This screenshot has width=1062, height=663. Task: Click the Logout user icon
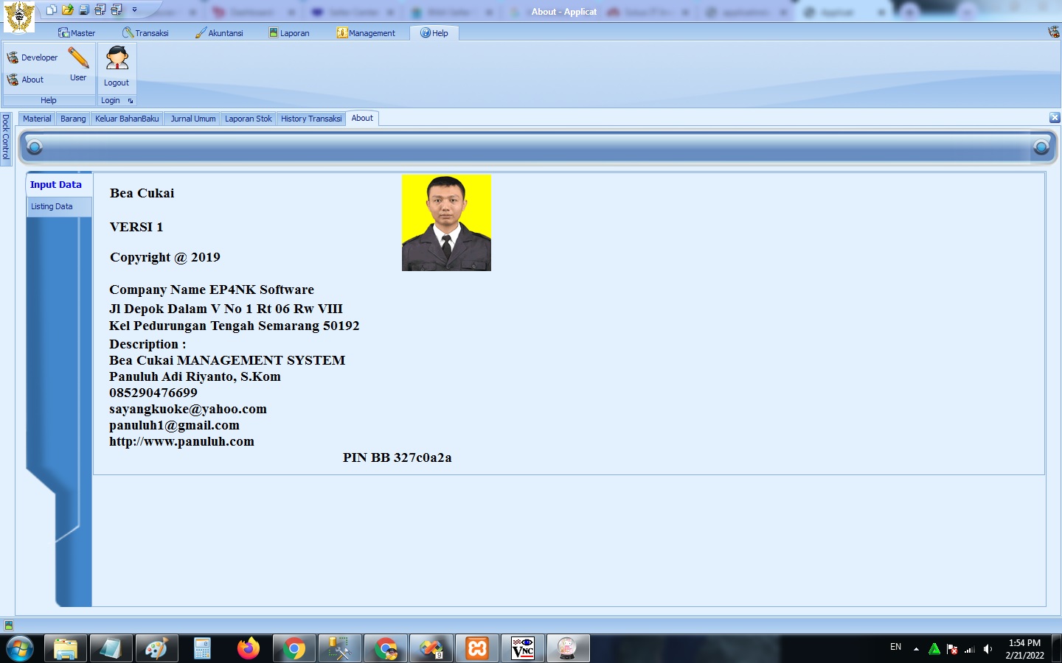click(117, 59)
